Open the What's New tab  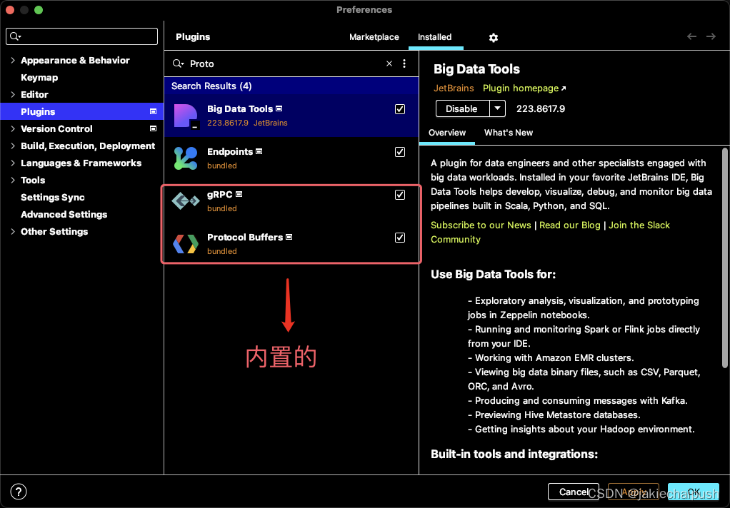point(509,133)
